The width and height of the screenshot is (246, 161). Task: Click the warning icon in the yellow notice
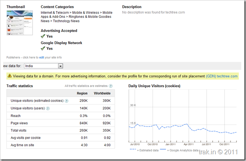point(10,76)
